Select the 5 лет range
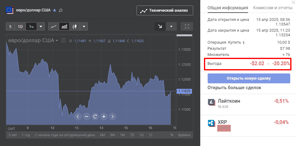The width and height of the screenshot is (297, 146). pos(13,135)
